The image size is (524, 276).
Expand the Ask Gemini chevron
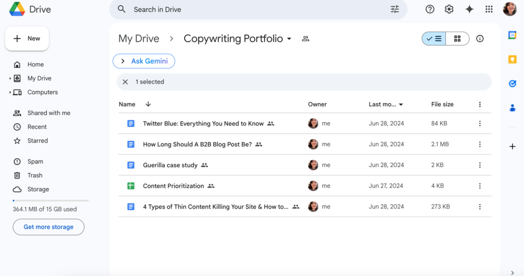point(123,61)
